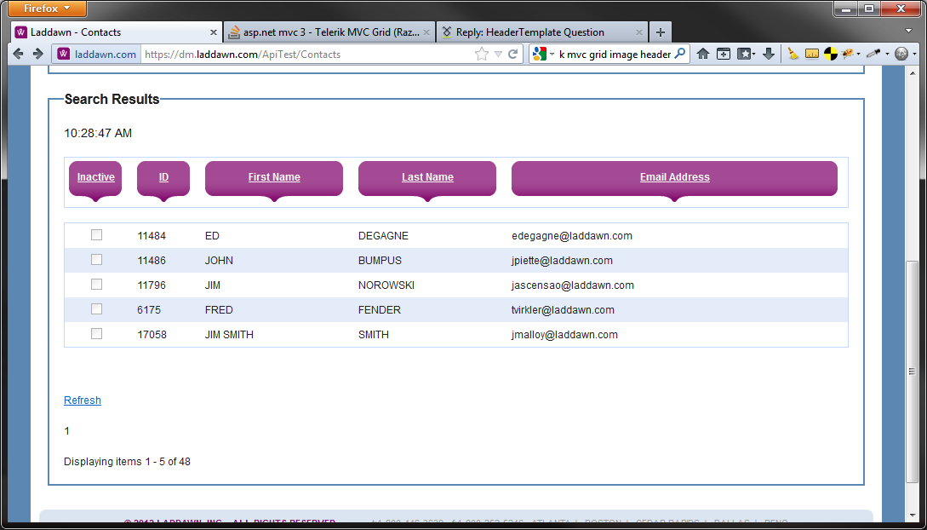Click the address bar URL field
This screenshot has height=530, width=927.
(x=306, y=55)
